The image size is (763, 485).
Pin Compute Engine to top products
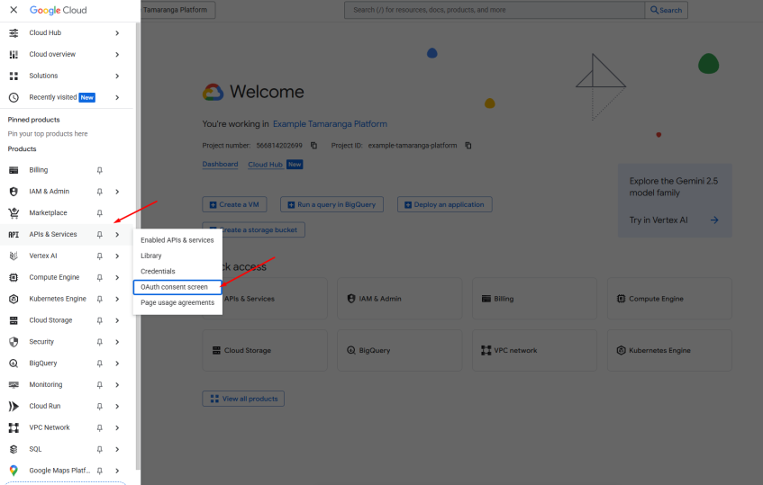pos(100,277)
